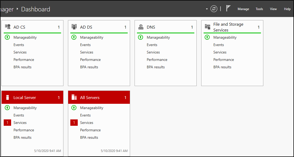Open the View menu

tap(273, 9)
